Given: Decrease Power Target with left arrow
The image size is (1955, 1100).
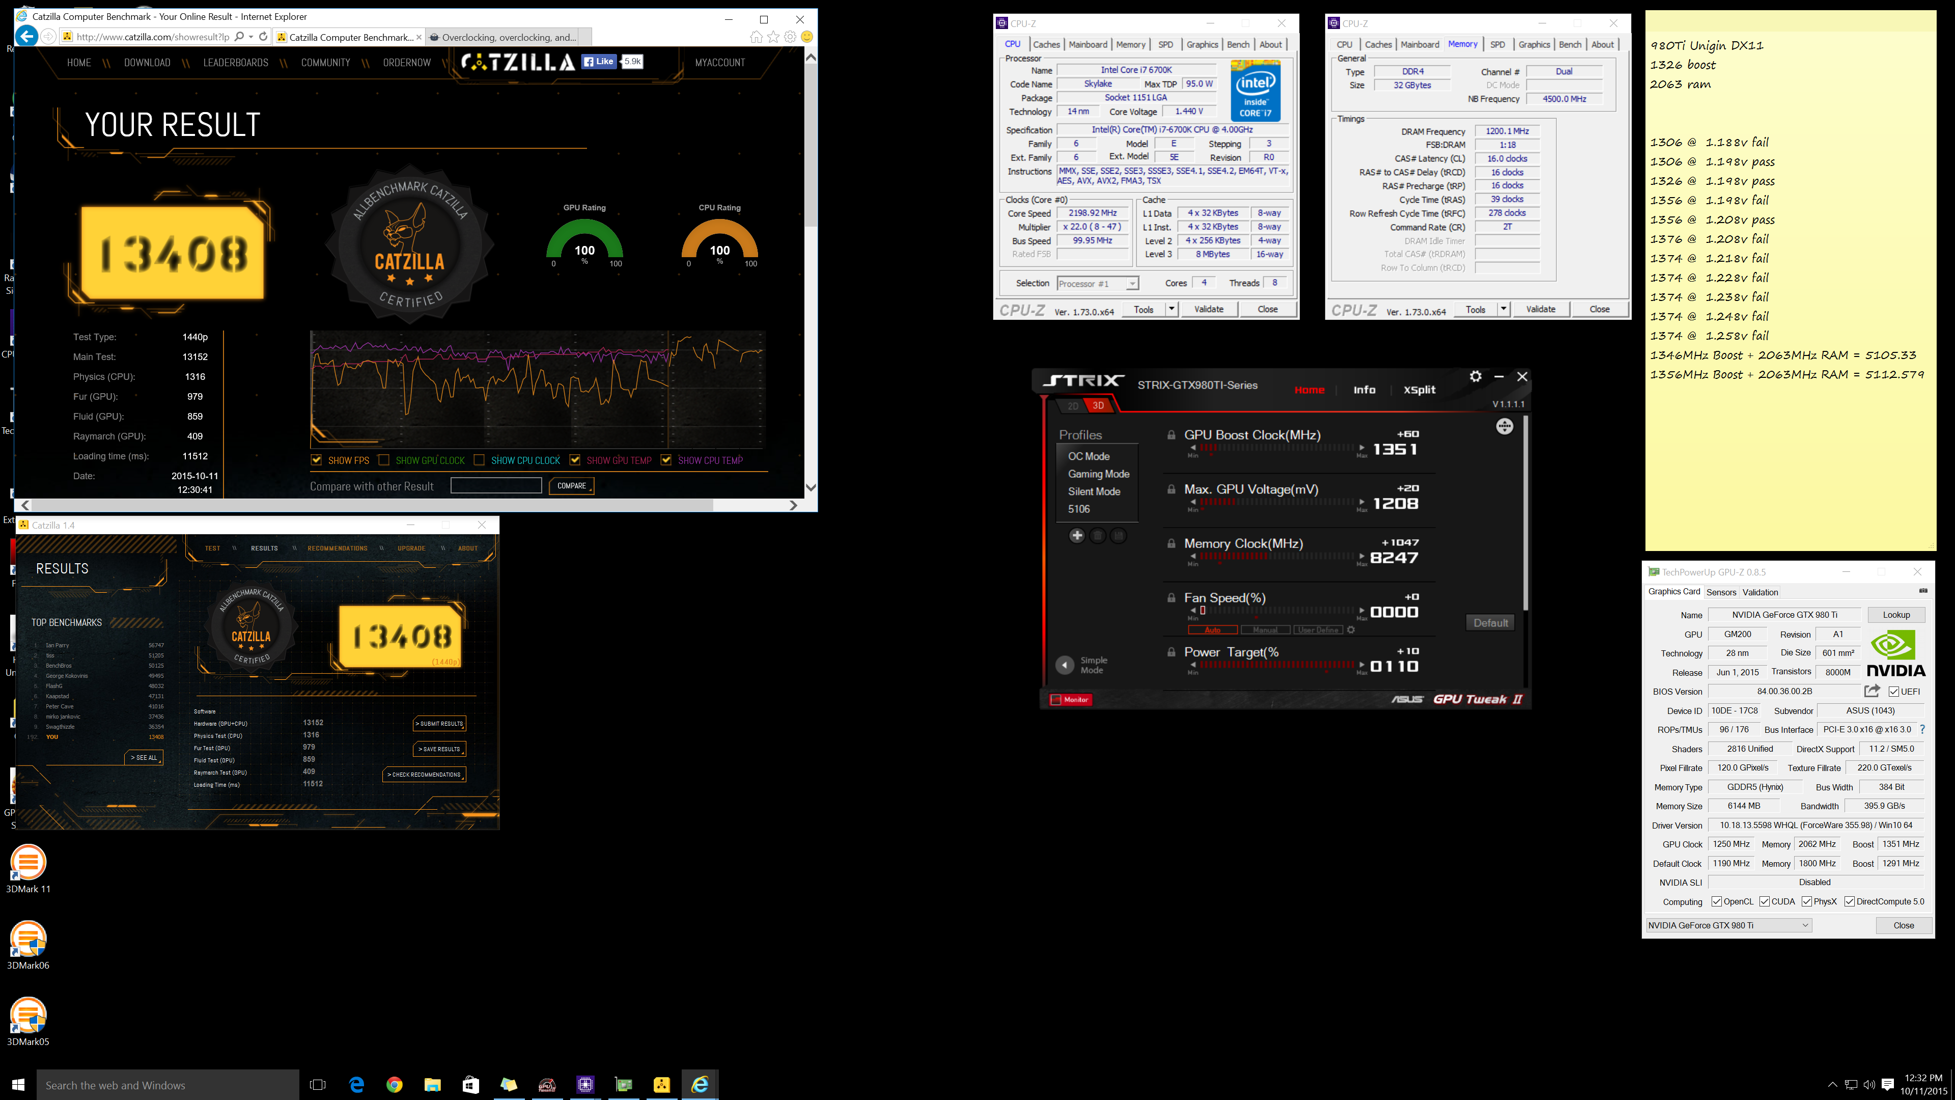Looking at the screenshot, I should coord(1193,665).
